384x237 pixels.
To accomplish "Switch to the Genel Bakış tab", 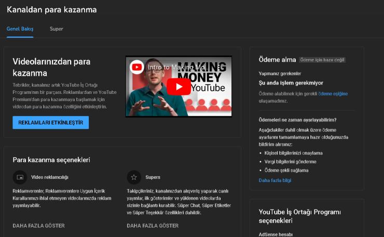I will click(20, 29).
